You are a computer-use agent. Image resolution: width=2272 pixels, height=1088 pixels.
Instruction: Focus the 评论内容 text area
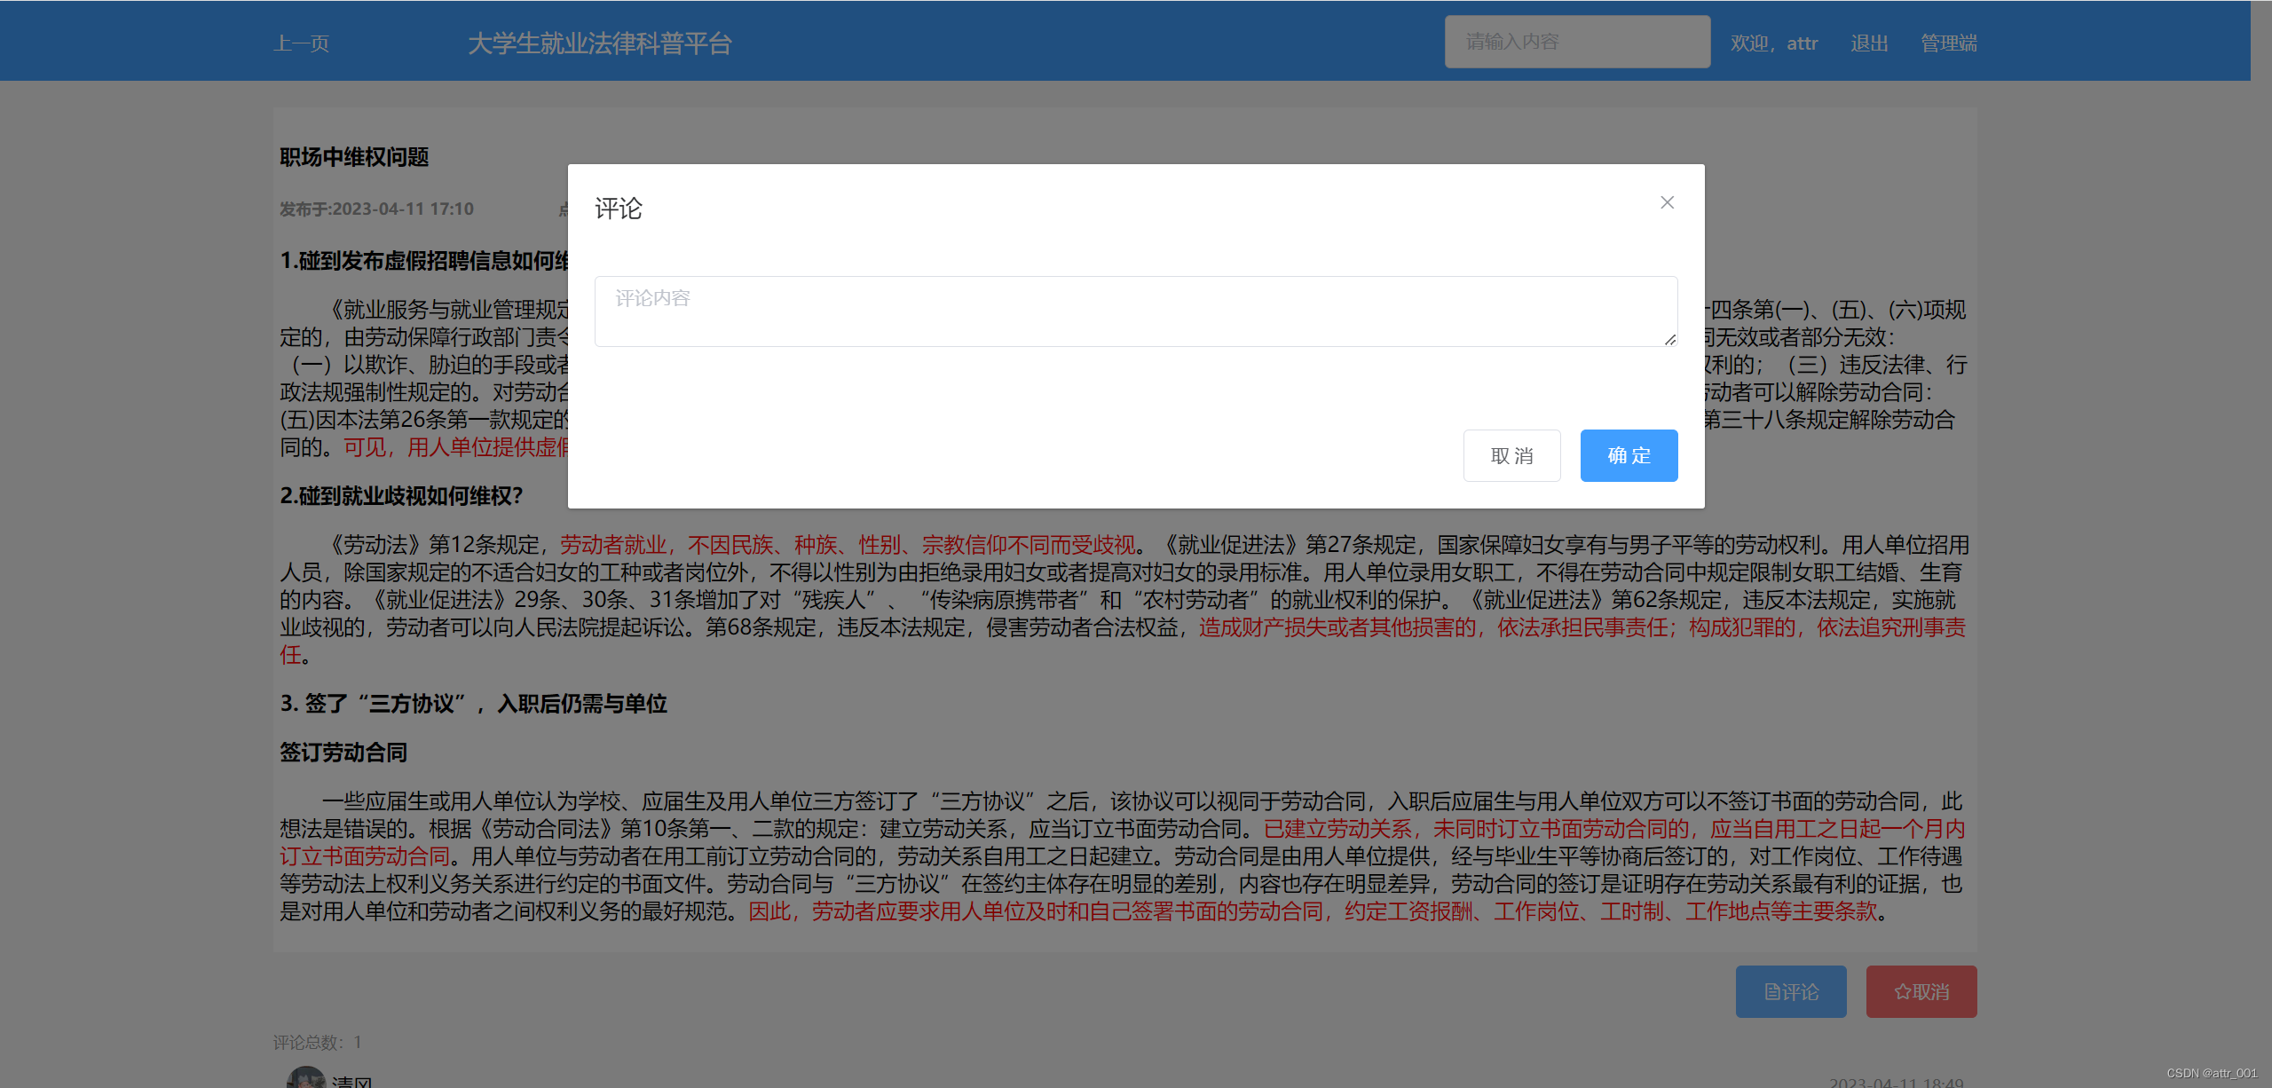coord(1134,311)
